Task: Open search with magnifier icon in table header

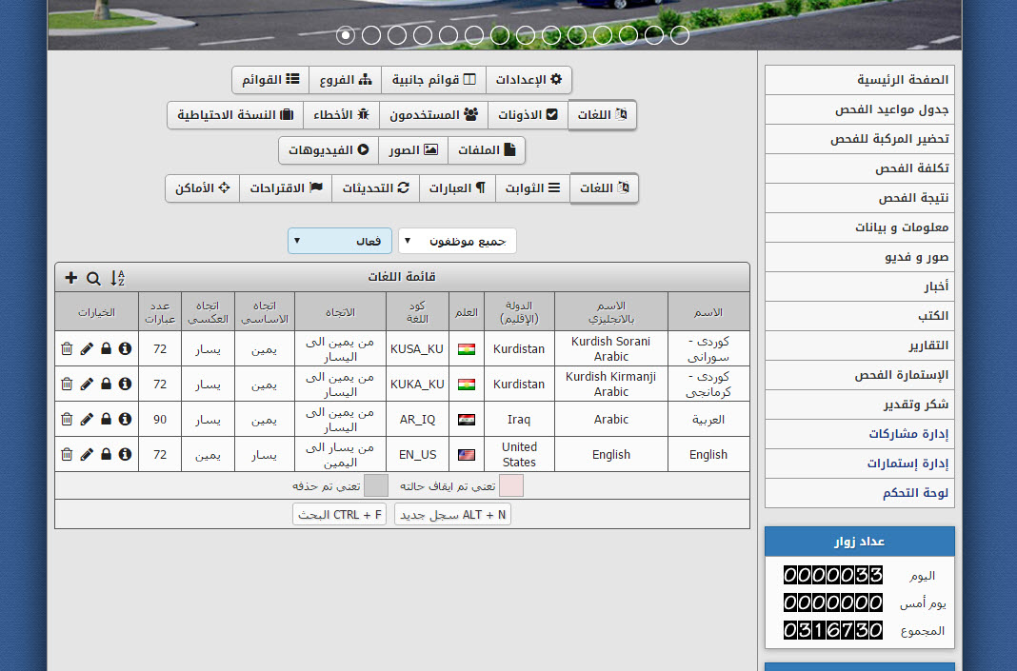Action: click(93, 278)
